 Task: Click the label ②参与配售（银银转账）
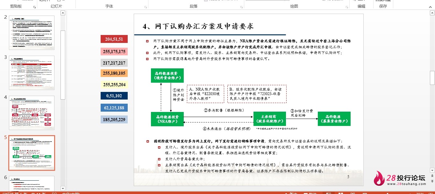point(224,110)
